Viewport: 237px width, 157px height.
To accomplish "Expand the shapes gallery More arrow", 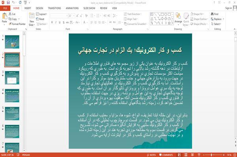I will pos(173,23).
